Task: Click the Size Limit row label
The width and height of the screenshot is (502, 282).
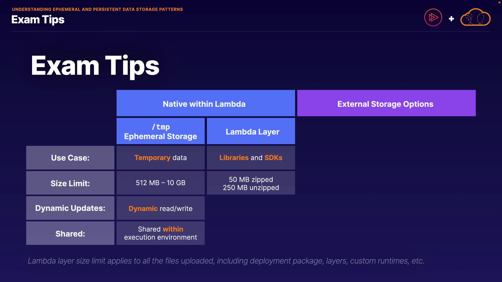Action: [70, 183]
